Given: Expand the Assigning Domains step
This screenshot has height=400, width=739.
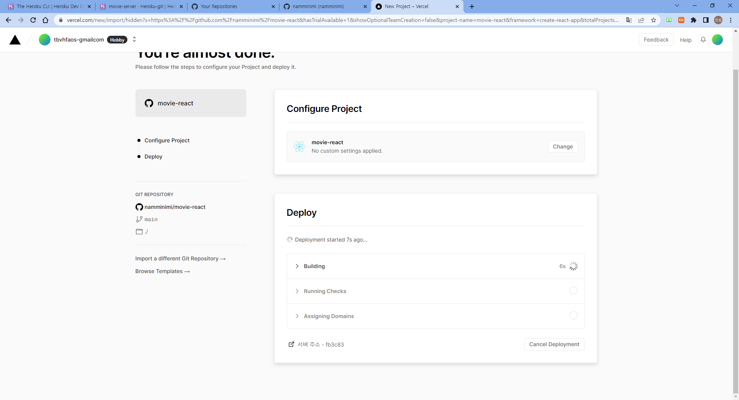Looking at the screenshot, I should pos(436,316).
